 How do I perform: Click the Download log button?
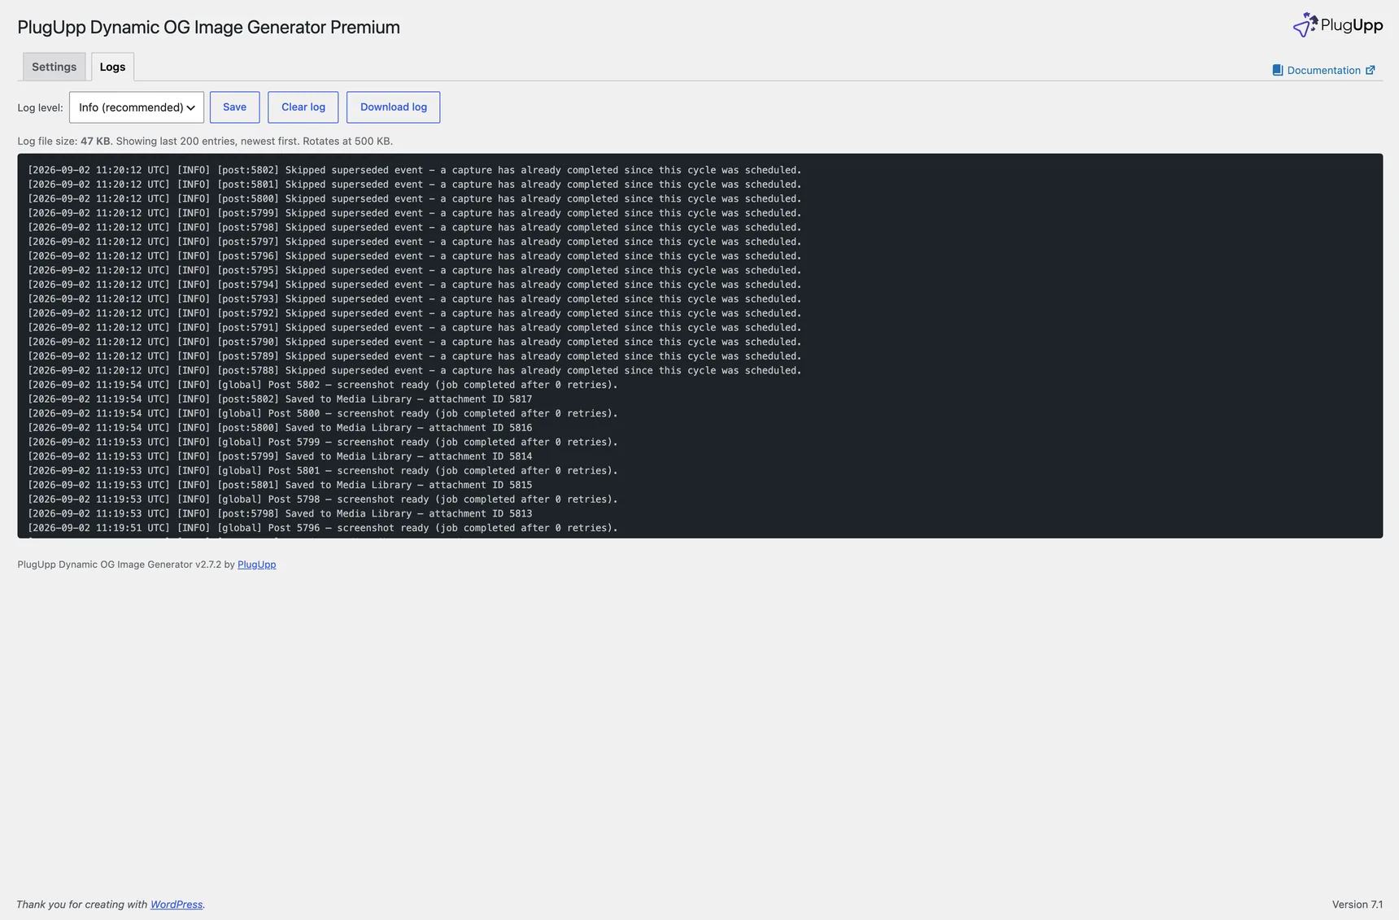(394, 107)
